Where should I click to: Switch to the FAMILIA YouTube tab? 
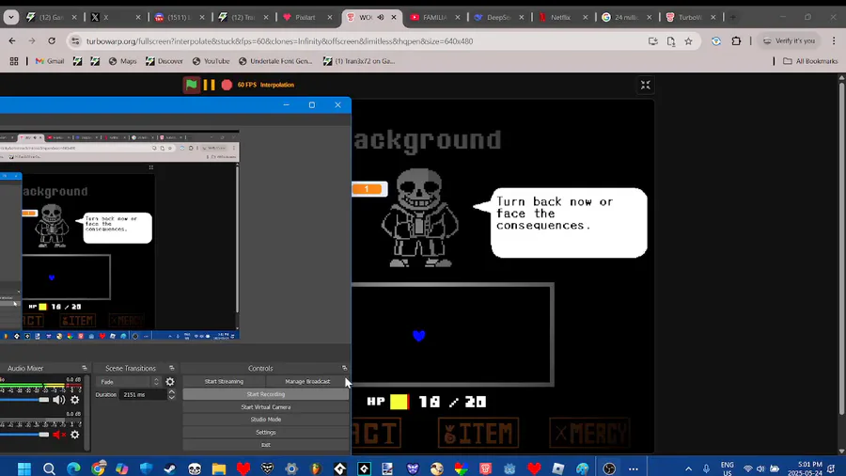tap(434, 17)
